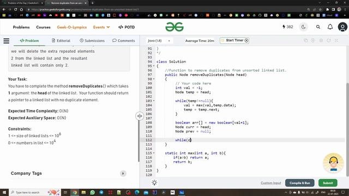This screenshot has width=349, height=196.
Task: Collapse while loop fold at line 103
Action: (154, 101)
